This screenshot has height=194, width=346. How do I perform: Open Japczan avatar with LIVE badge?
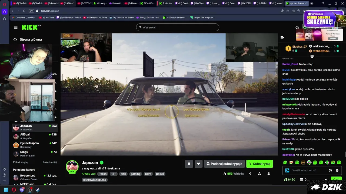click(72, 167)
